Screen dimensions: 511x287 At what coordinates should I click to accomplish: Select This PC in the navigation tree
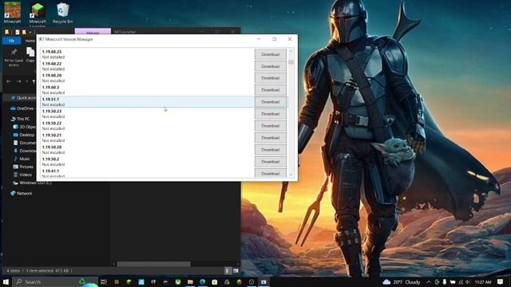[20, 119]
